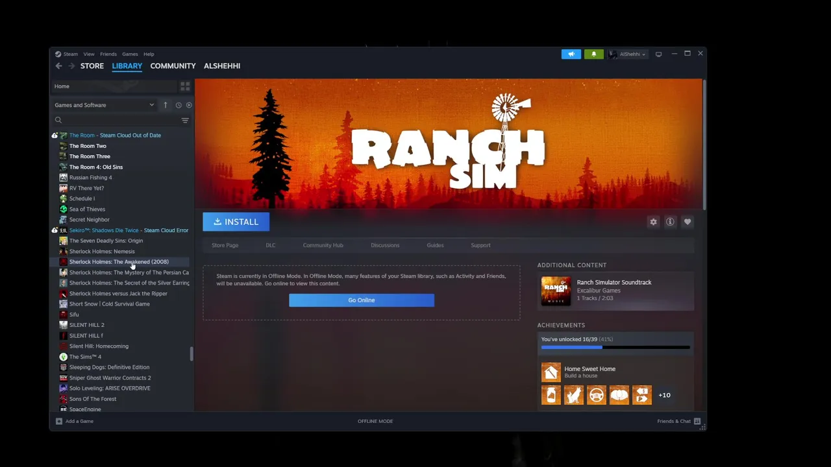Viewport: 831px width, 467px height.
Task: Open game settings gear icon
Action: 653,222
